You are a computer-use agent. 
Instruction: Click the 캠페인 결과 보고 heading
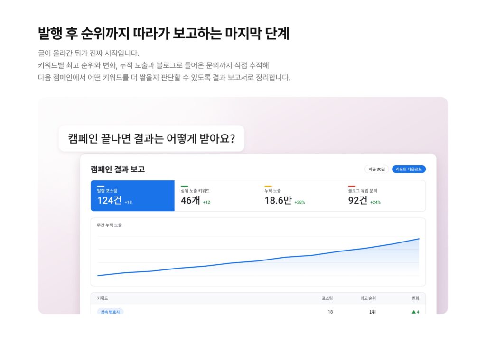118,169
